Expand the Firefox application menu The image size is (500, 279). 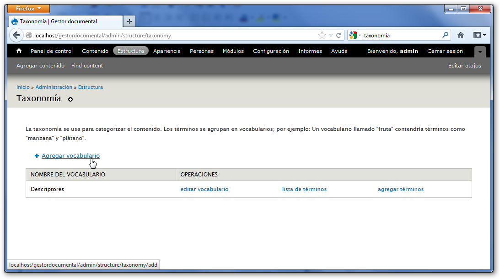(29, 9)
